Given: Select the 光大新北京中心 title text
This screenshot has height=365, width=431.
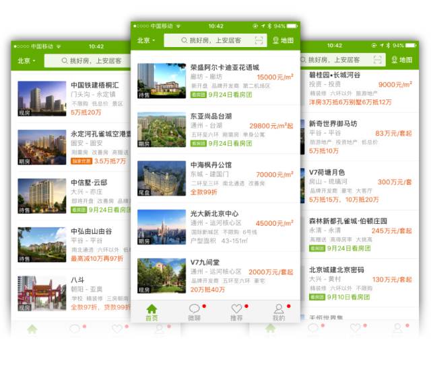Looking at the screenshot, I should coord(214,214).
